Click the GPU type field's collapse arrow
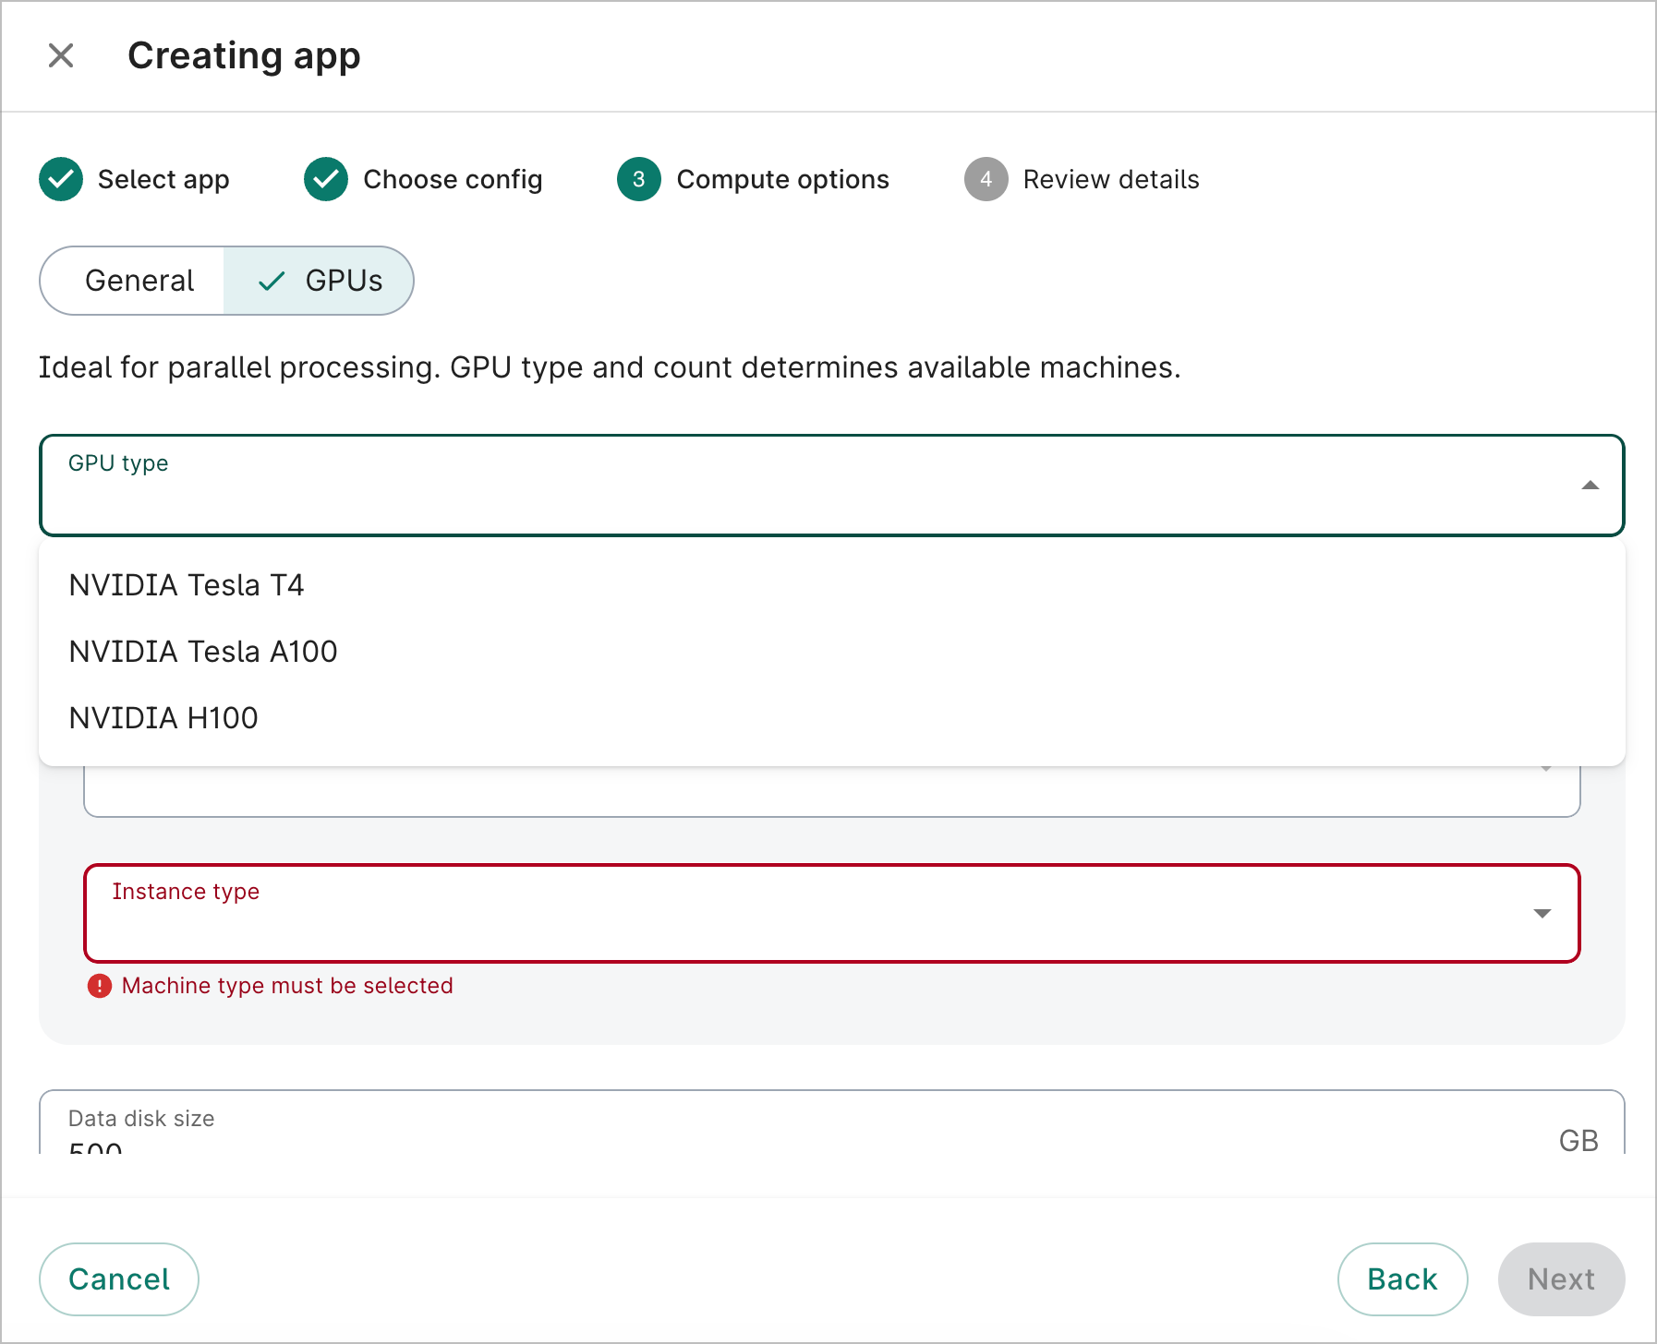 [1590, 485]
